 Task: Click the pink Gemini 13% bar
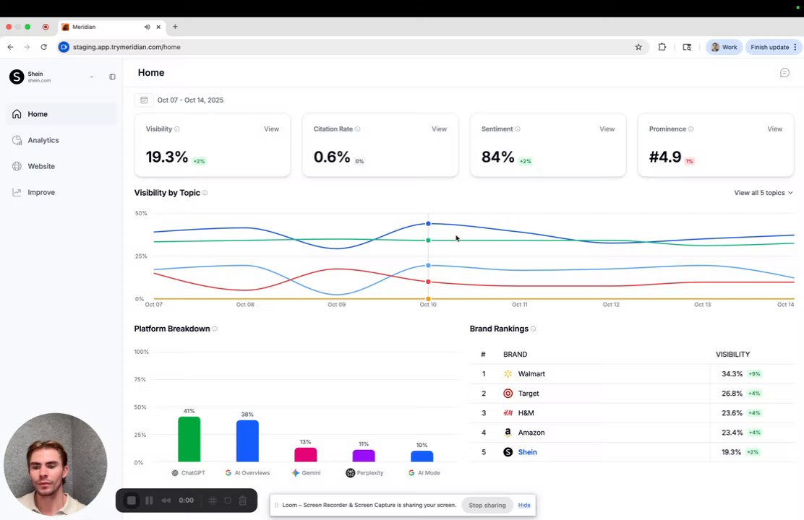pyautogui.click(x=306, y=455)
